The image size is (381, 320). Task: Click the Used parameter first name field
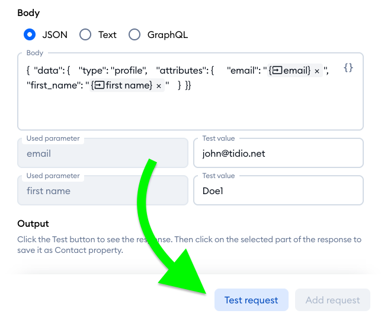103,191
